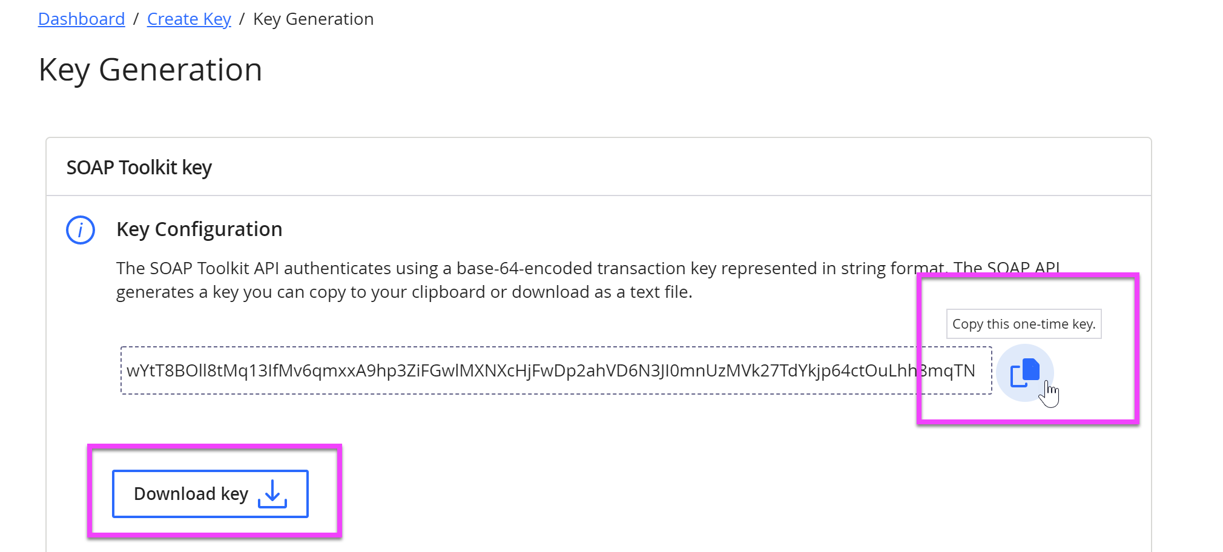Go back to Create Key page
Image resolution: width=1223 pixels, height=552 pixels.
click(x=189, y=19)
